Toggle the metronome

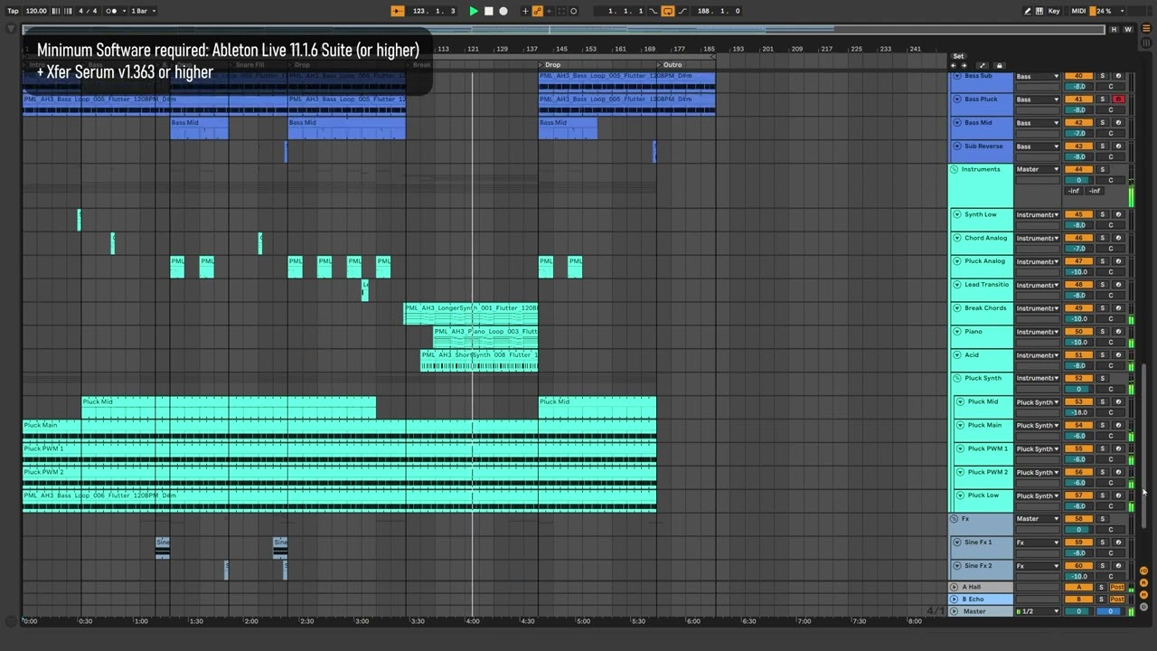point(112,11)
